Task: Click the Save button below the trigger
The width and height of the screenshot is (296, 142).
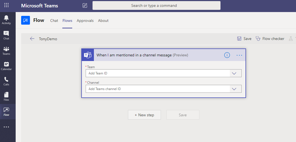Action: (x=183, y=115)
